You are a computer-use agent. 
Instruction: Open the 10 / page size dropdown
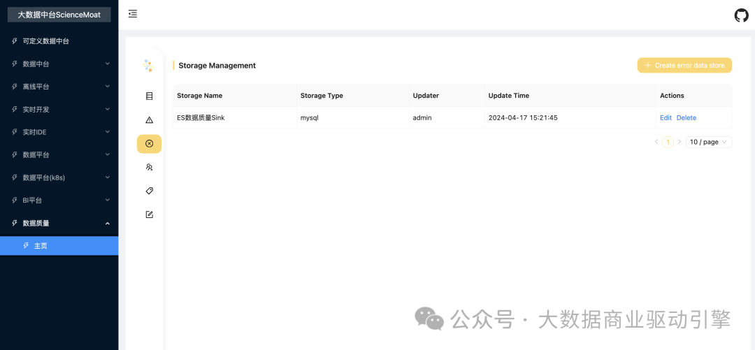pyautogui.click(x=709, y=142)
